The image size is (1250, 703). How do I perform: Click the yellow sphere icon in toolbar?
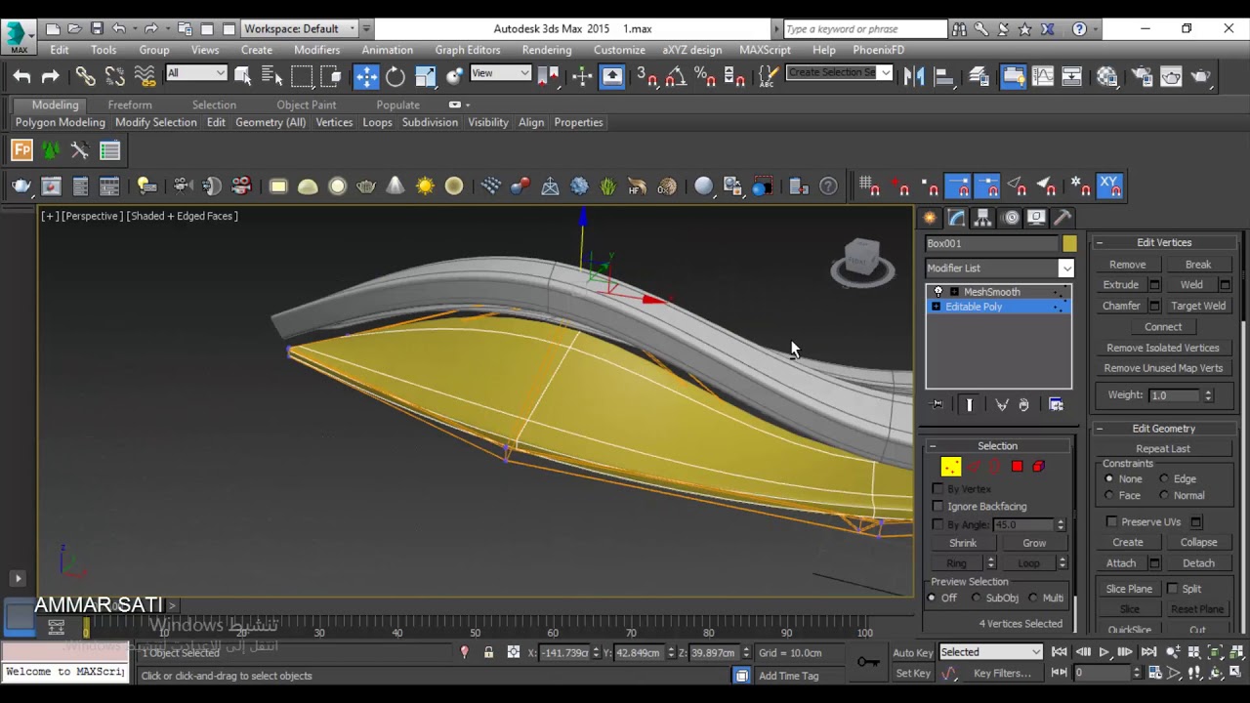click(454, 186)
